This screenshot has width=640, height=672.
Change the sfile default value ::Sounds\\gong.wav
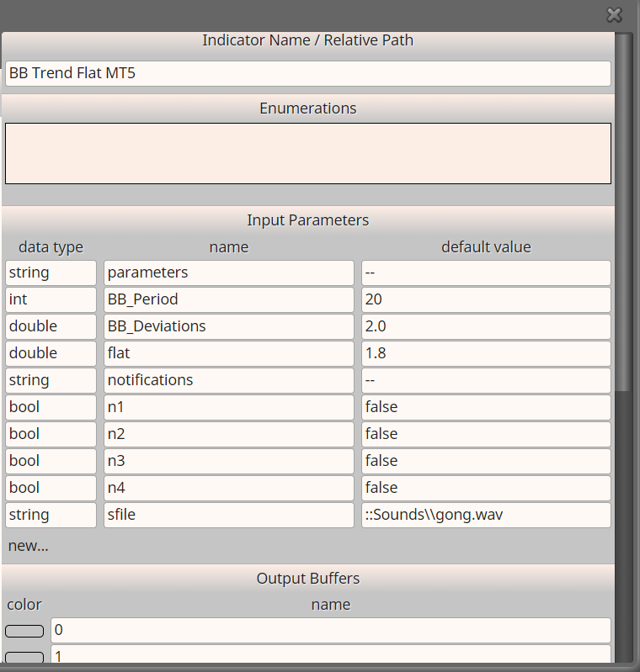tap(486, 516)
